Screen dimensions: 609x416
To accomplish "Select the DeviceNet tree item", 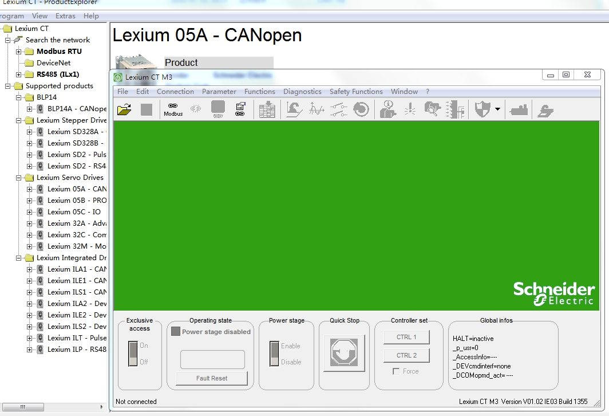I will [x=54, y=63].
